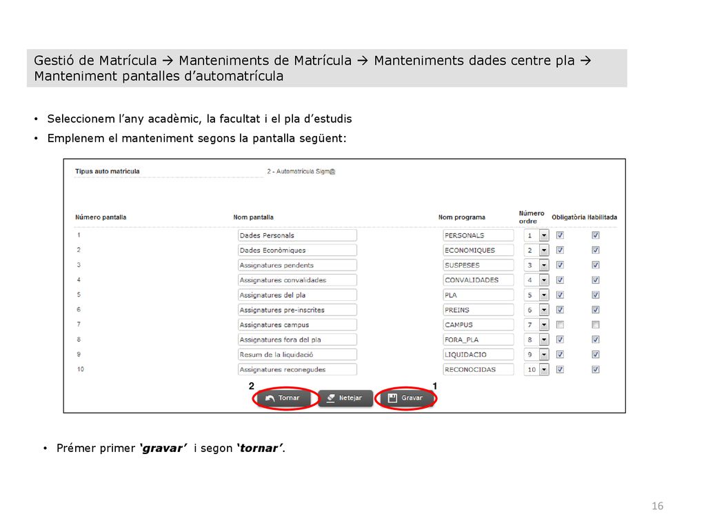Click the Assignatures reconegudes name field
The height and width of the screenshot is (530, 706).
click(x=297, y=369)
